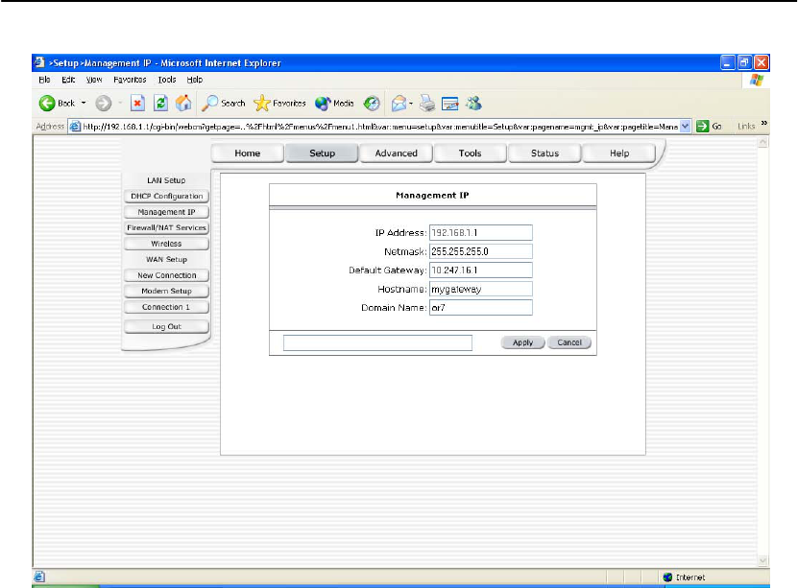798x588 pixels.
Task: Click the empty box beside Apply
Action: point(377,343)
